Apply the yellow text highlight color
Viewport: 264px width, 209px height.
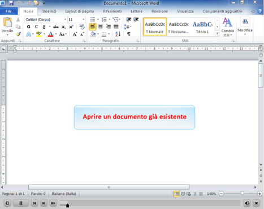click(39, 34)
